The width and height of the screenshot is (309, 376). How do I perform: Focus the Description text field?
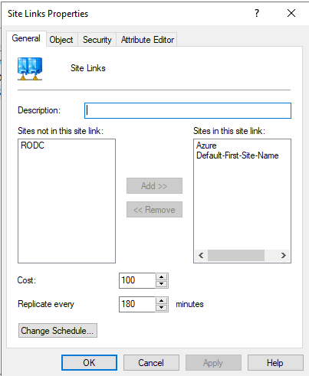pos(188,110)
